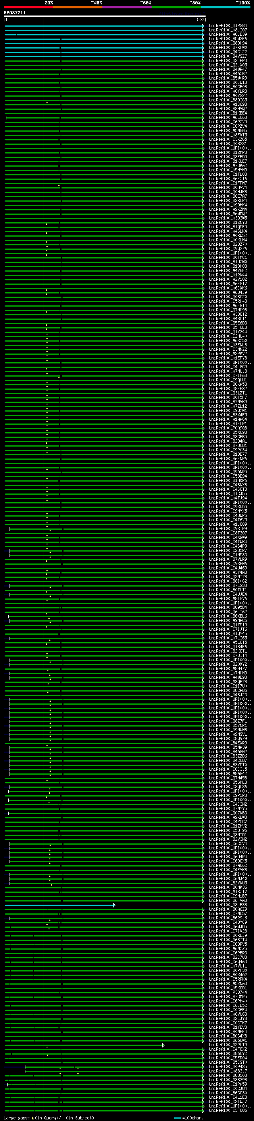Image resolution: width=254 pixels, height=1121 pixels.
Task: Select the label UniRef100_C6PZV4
Action: 228,126
